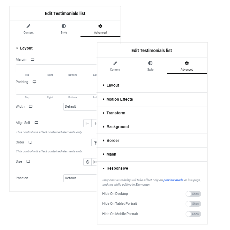Switch to Content tab in left panel
This screenshot has height=230, width=230.
point(28,29)
